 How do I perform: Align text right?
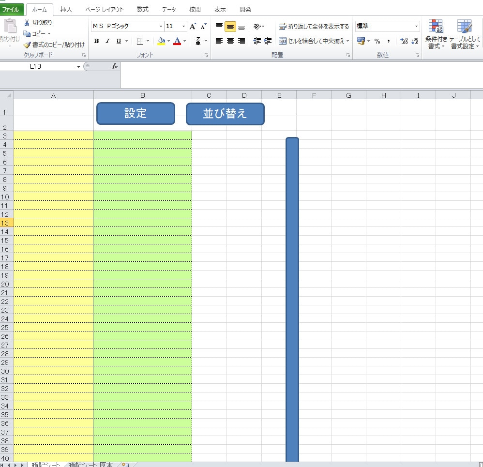click(241, 41)
